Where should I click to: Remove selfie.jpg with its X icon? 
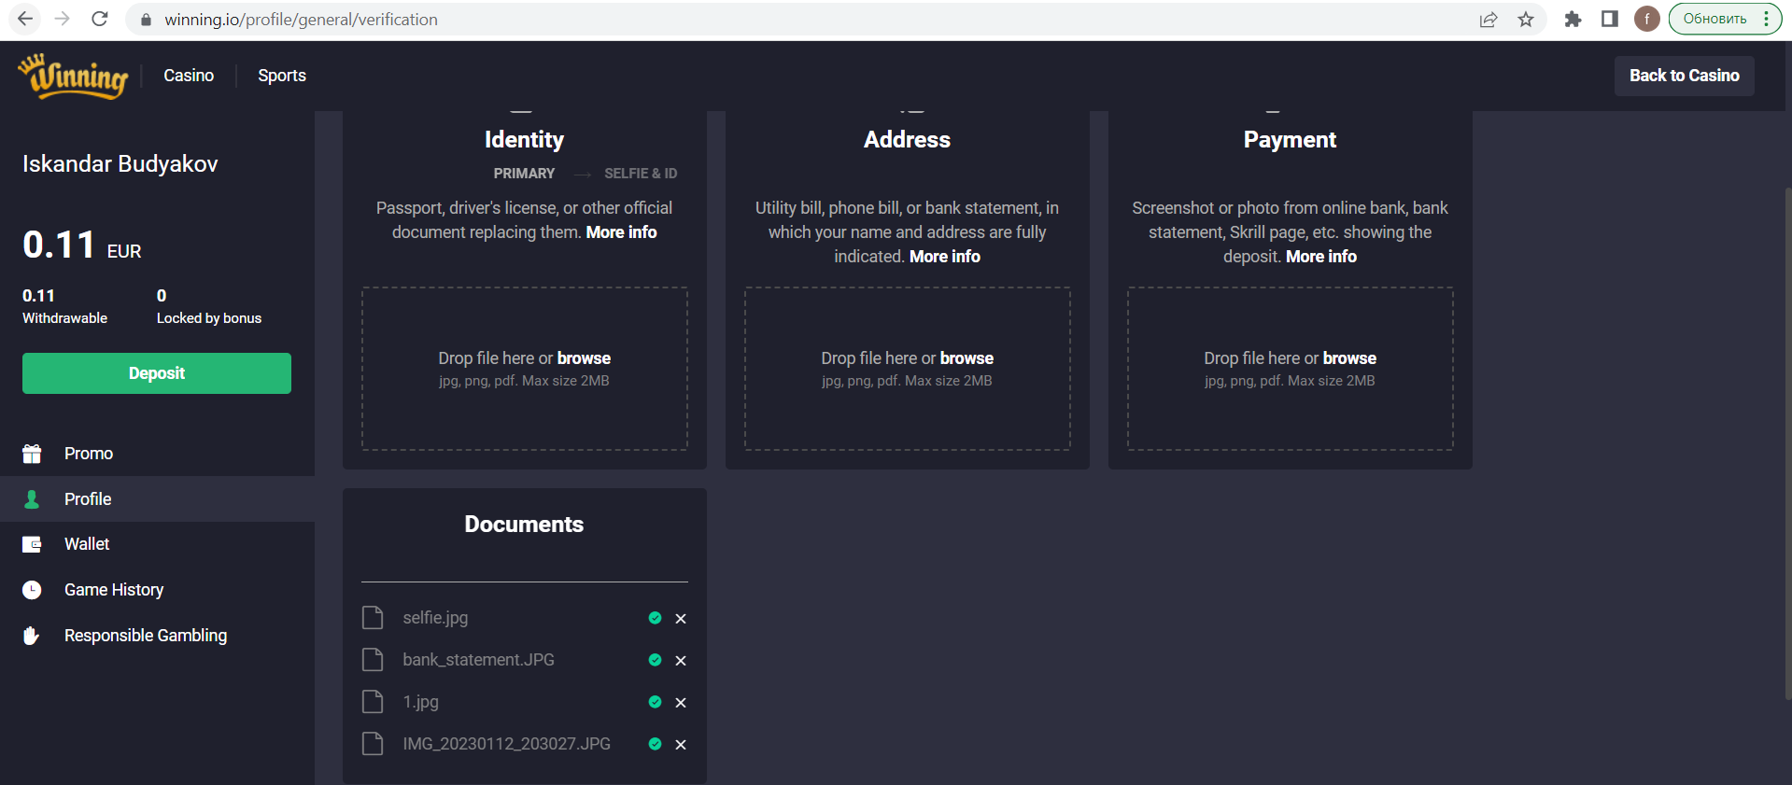tap(681, 619)
